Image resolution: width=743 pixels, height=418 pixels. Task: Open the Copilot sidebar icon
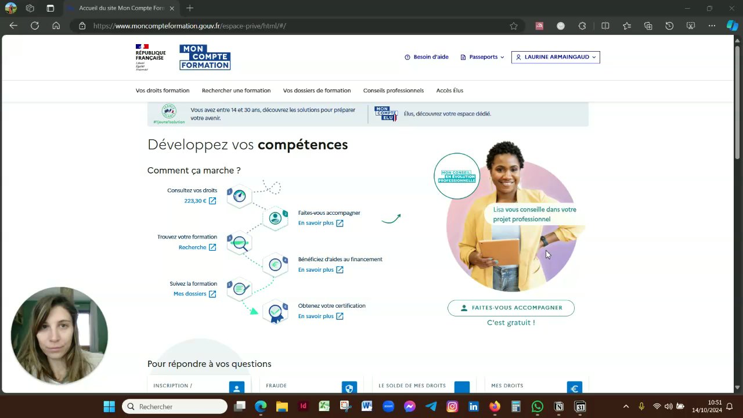point(733,26)
